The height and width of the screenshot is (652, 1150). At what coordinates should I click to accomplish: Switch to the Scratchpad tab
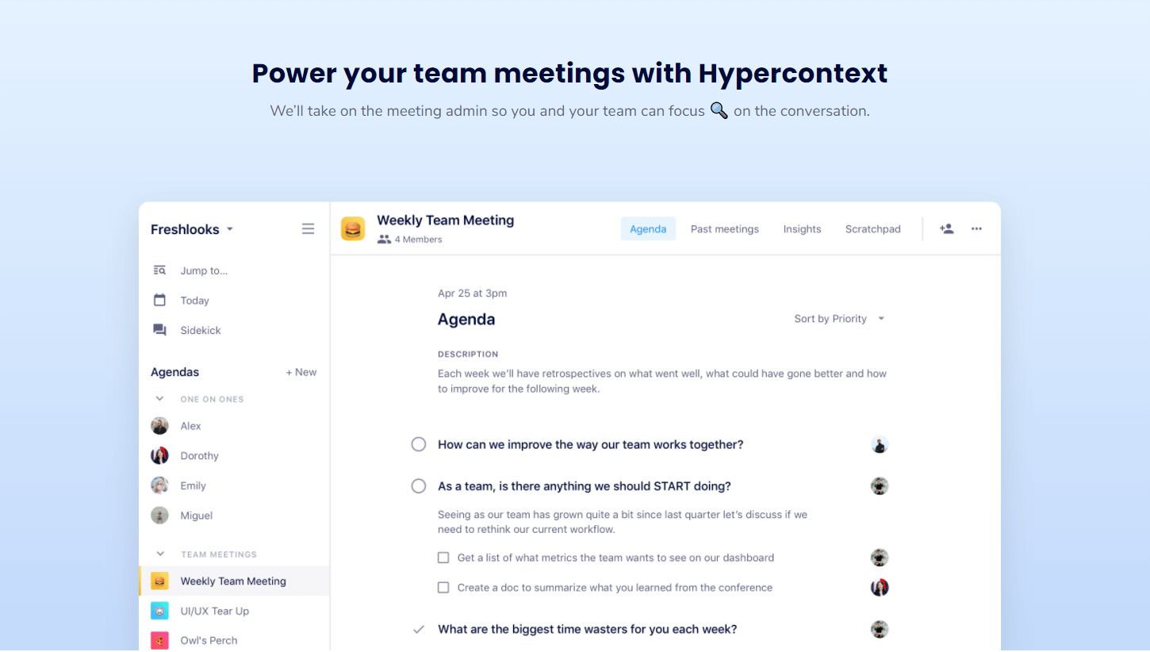(873, 228)
